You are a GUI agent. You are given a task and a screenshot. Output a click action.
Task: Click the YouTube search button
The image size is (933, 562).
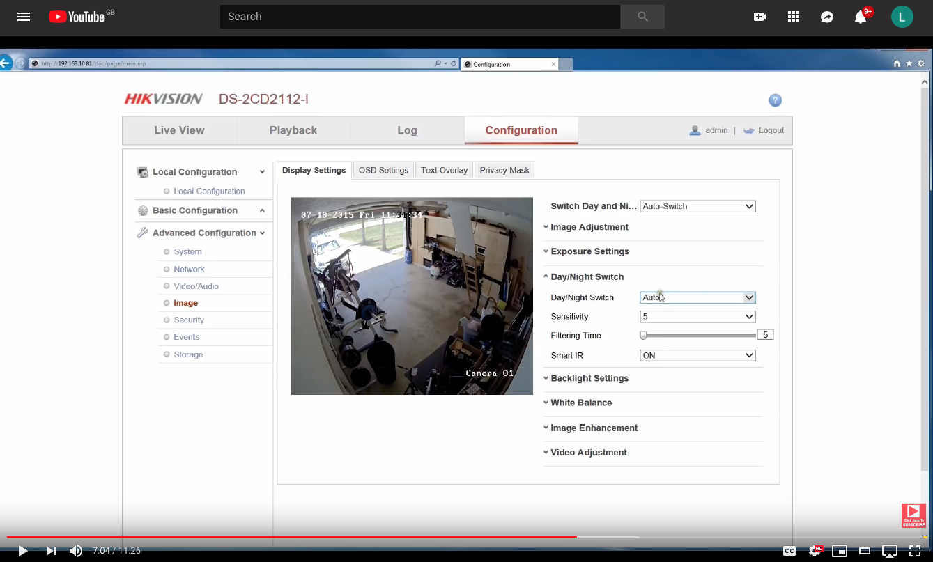coord(642,17)
